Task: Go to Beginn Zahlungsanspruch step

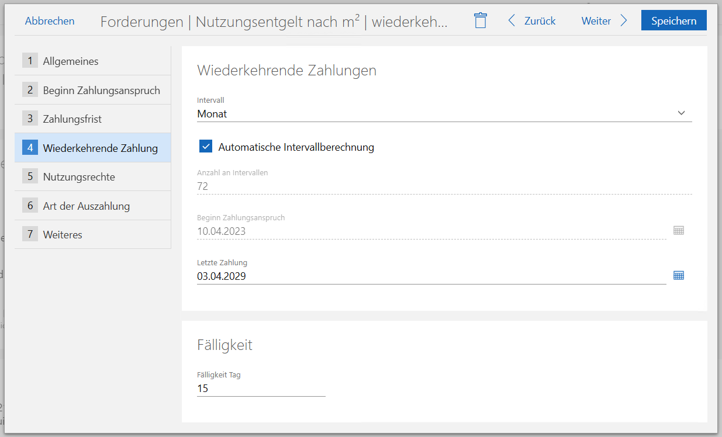Action: (101, 90)
